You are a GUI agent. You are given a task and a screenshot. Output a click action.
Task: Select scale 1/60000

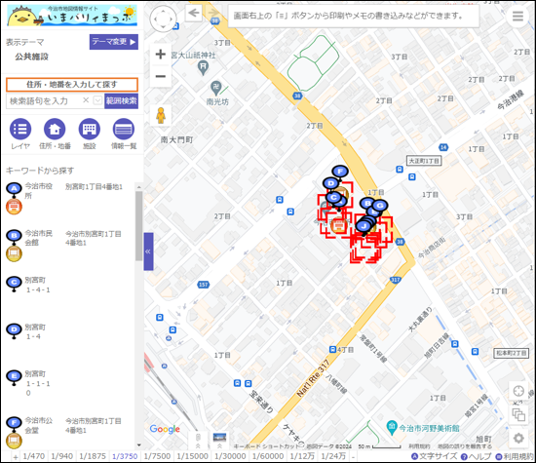click(268, 456)
